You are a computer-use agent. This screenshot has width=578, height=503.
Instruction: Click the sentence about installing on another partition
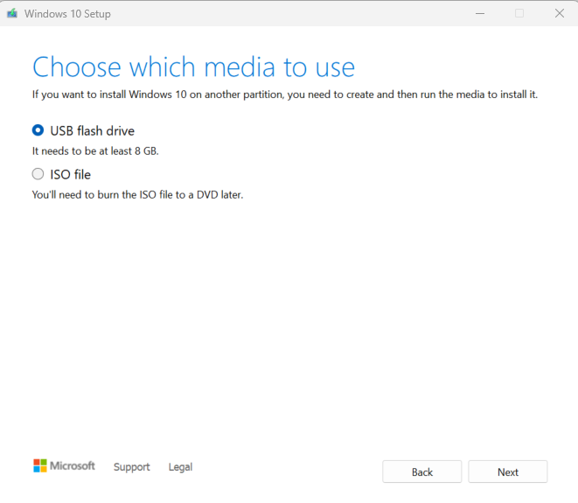coord(285,94)
